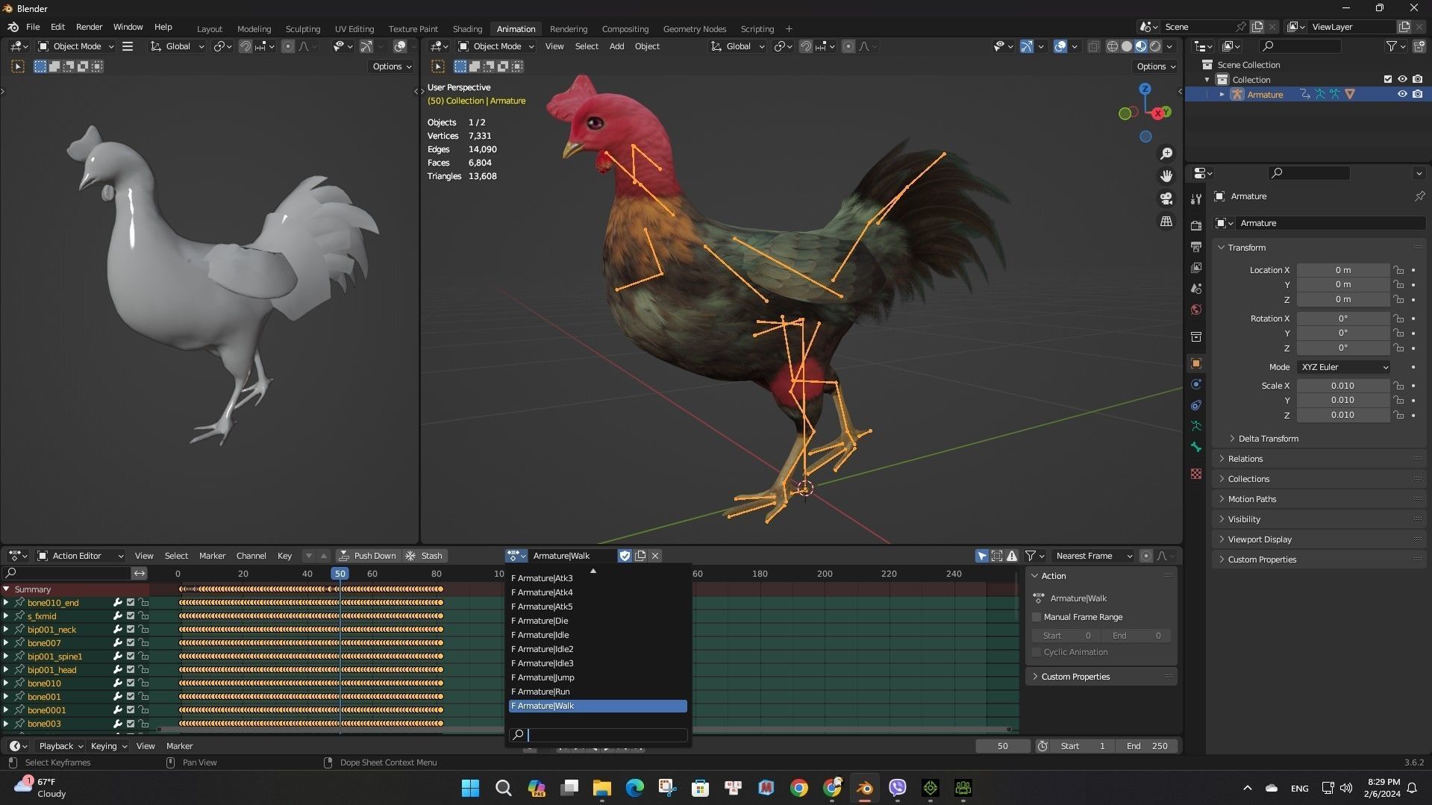The image size is (1432, 805).
Task: Click the Location X value field
Action: (1342, 270)
